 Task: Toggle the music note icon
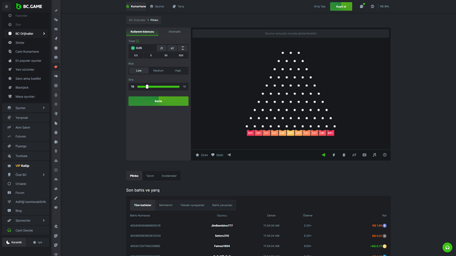point(375,155)
